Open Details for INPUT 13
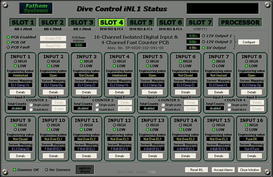The width and height of the screenshot is (273, 177). pyautogui.click(x=152, y=156)
